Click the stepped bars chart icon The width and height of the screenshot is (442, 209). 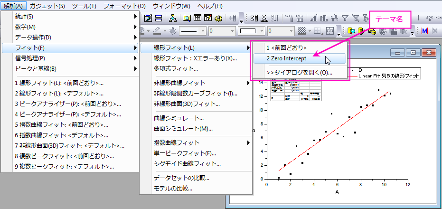click(x=334, y=19)
